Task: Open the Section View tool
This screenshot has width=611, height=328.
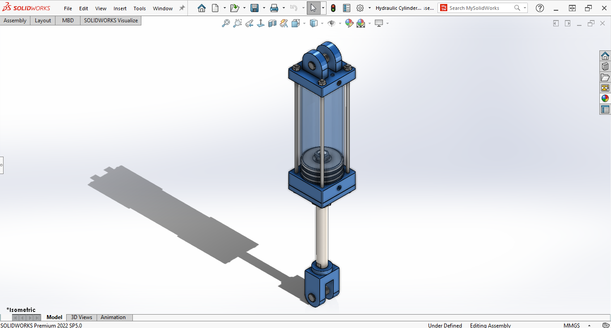Action: (x=272, y=23)
